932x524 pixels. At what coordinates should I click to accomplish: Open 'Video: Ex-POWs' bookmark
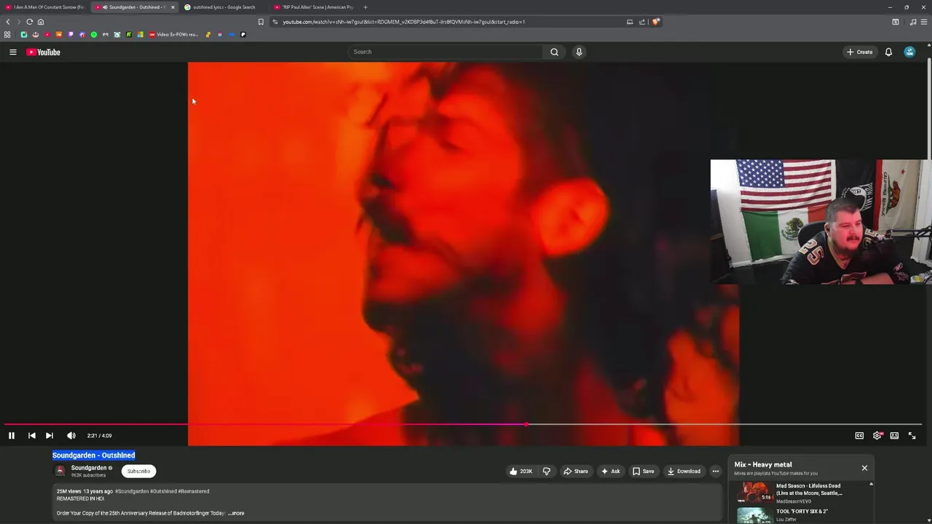[173, 34]
